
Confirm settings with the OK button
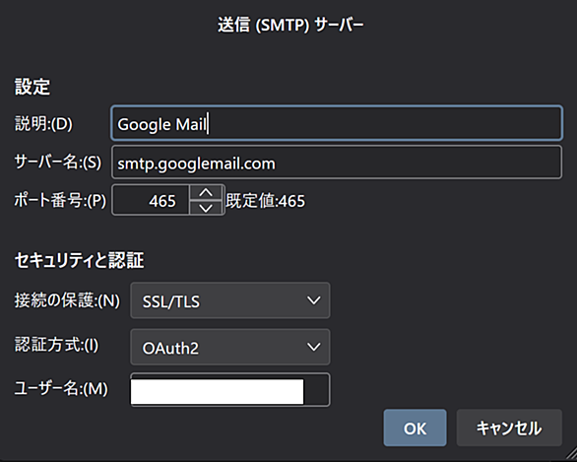[x=416, y=428]
